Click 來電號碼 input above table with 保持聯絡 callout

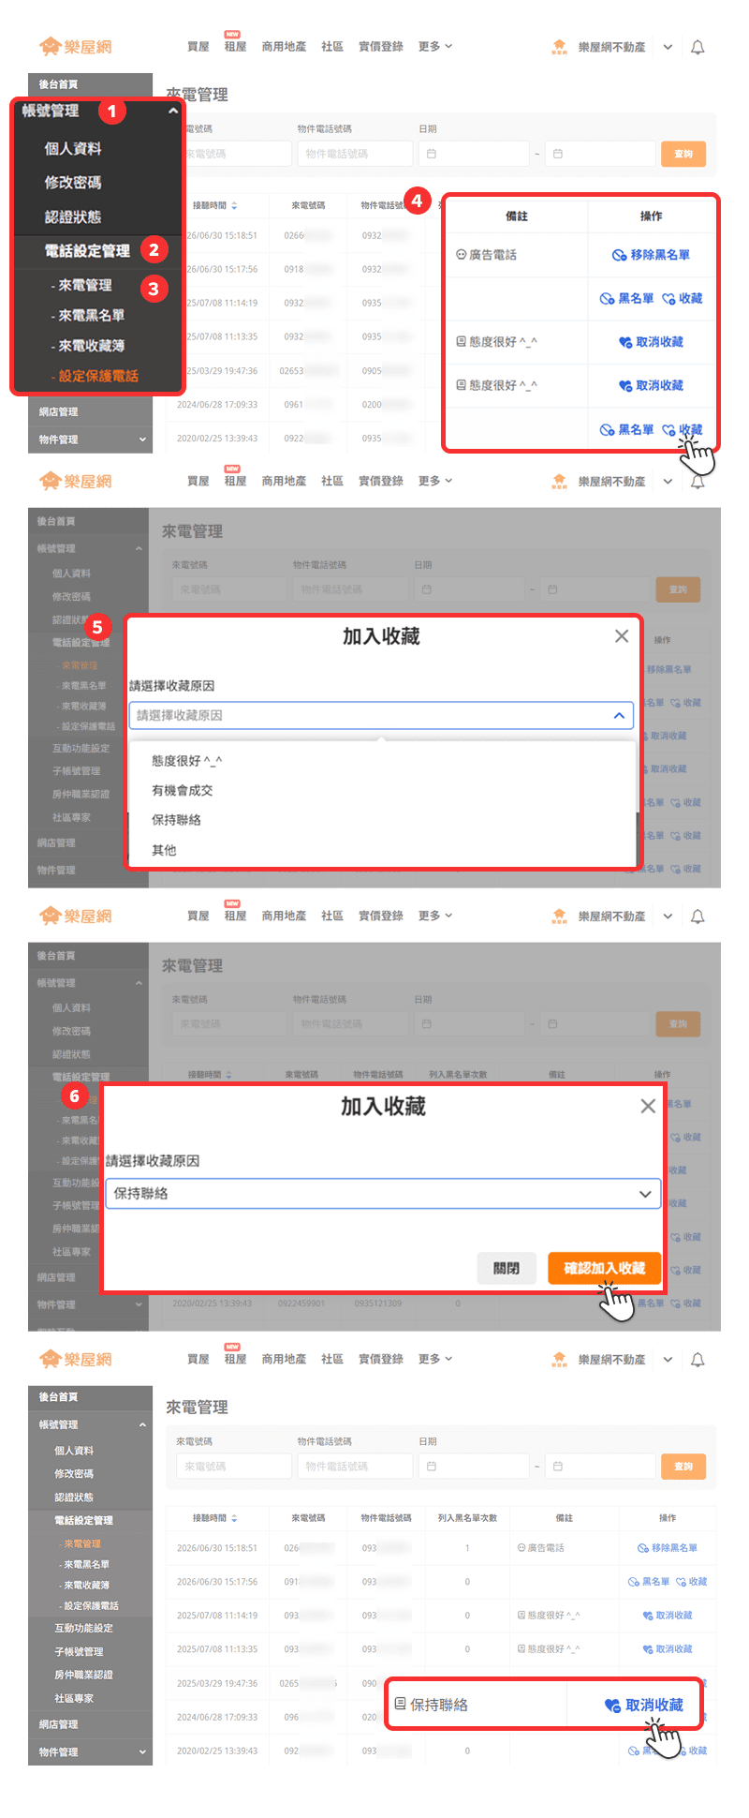coord(234,1466)
